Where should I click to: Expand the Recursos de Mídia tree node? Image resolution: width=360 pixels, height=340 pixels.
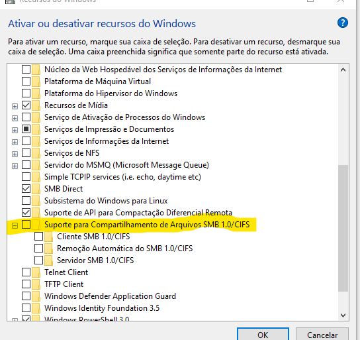(x=15, y=106)
